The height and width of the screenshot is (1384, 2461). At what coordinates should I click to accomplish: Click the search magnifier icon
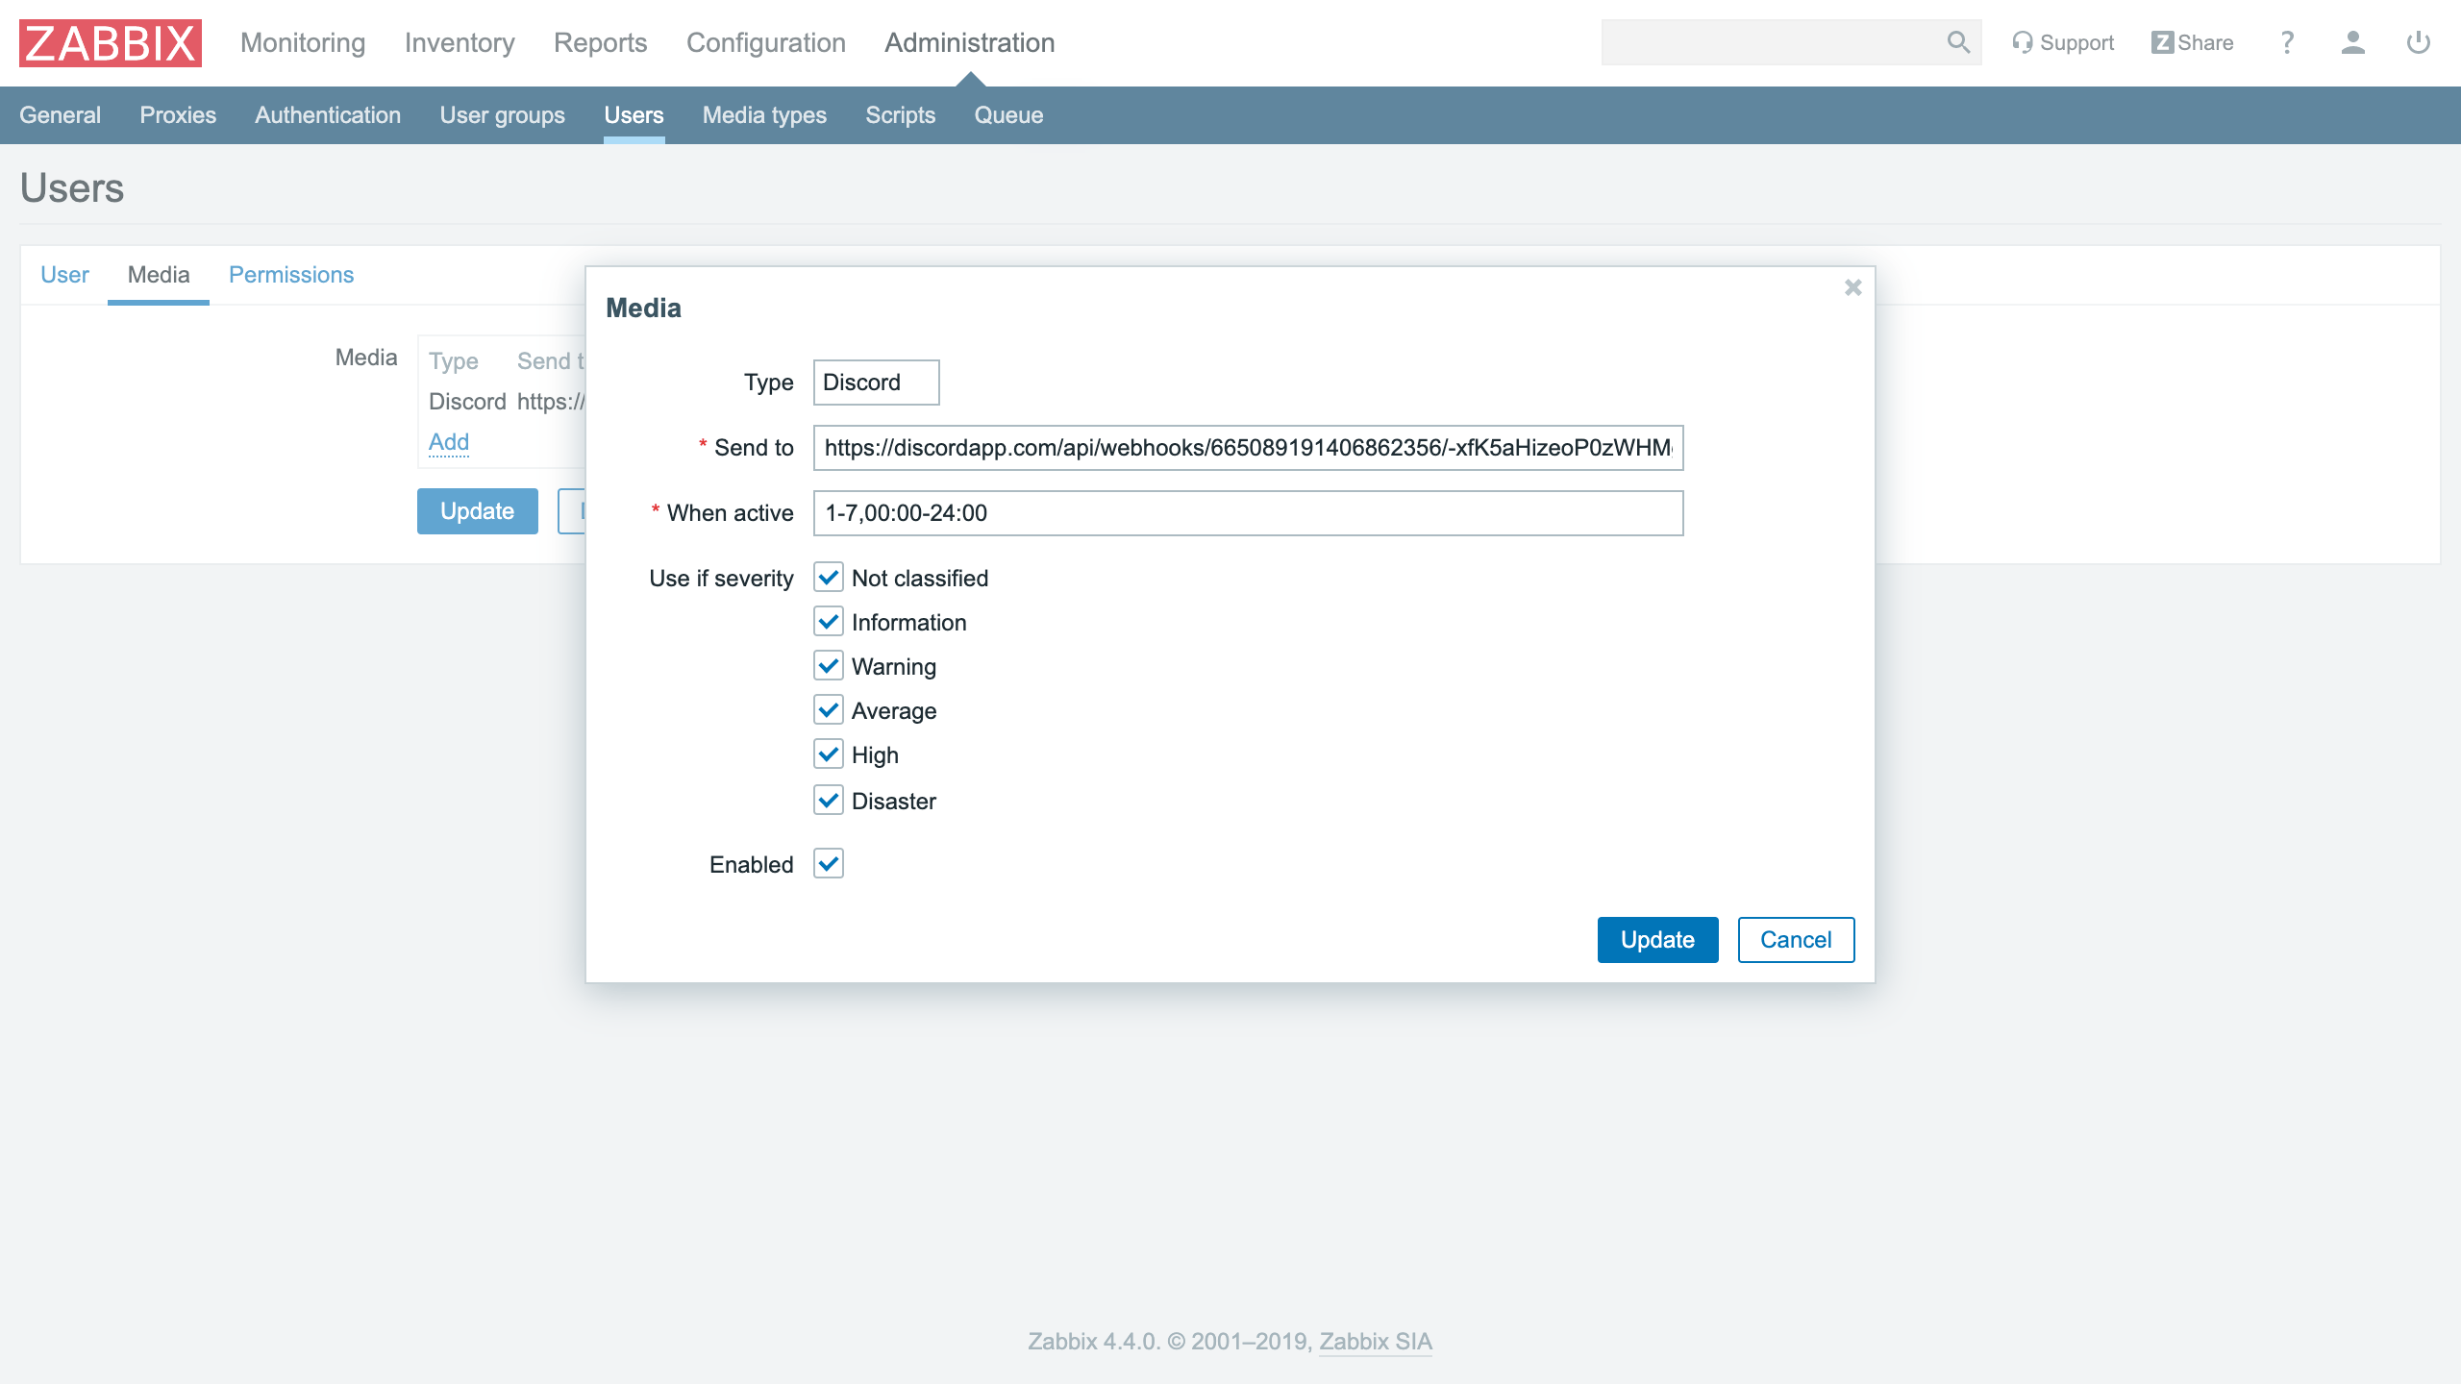point(1958,42)
